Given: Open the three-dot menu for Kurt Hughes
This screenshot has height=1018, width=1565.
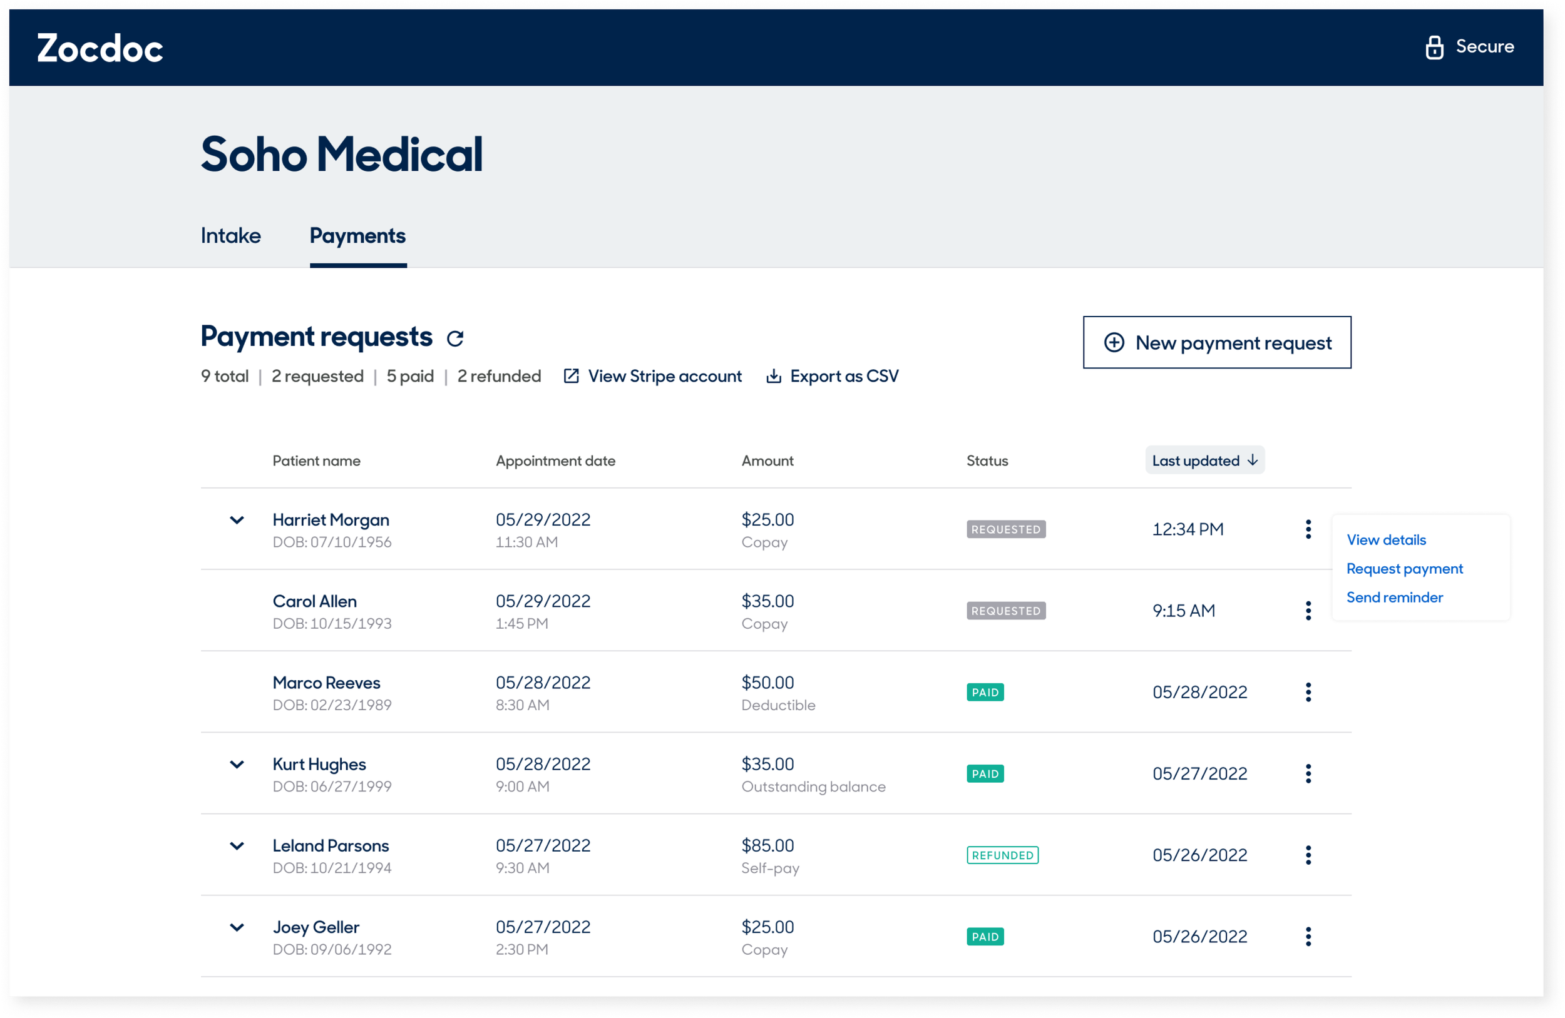Looking at the screenshot, I should [1308, 773].
